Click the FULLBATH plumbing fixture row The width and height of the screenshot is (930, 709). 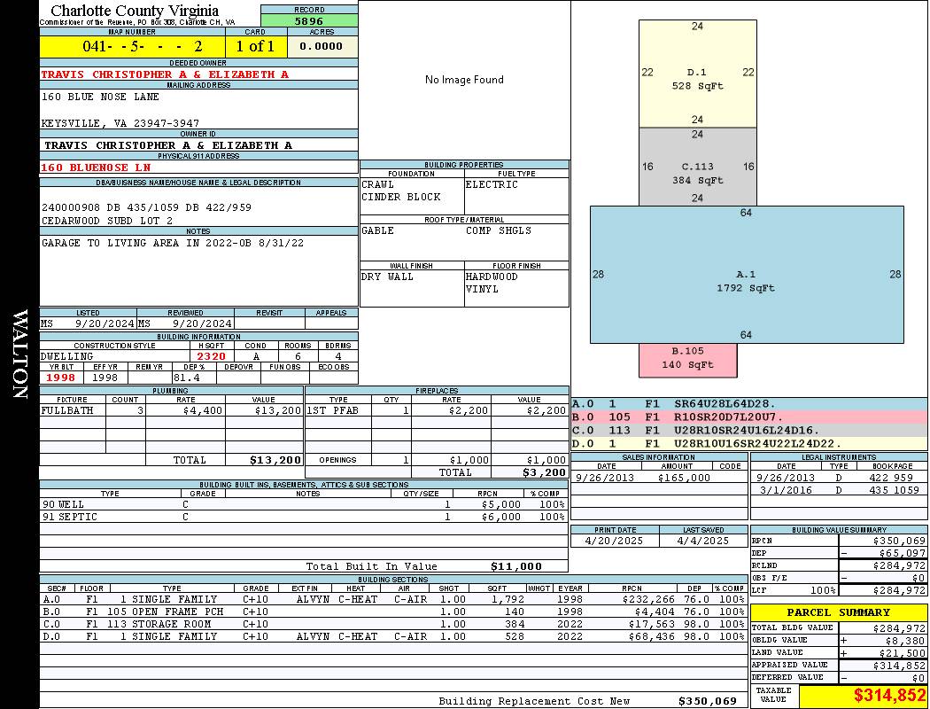pos(172,410)
